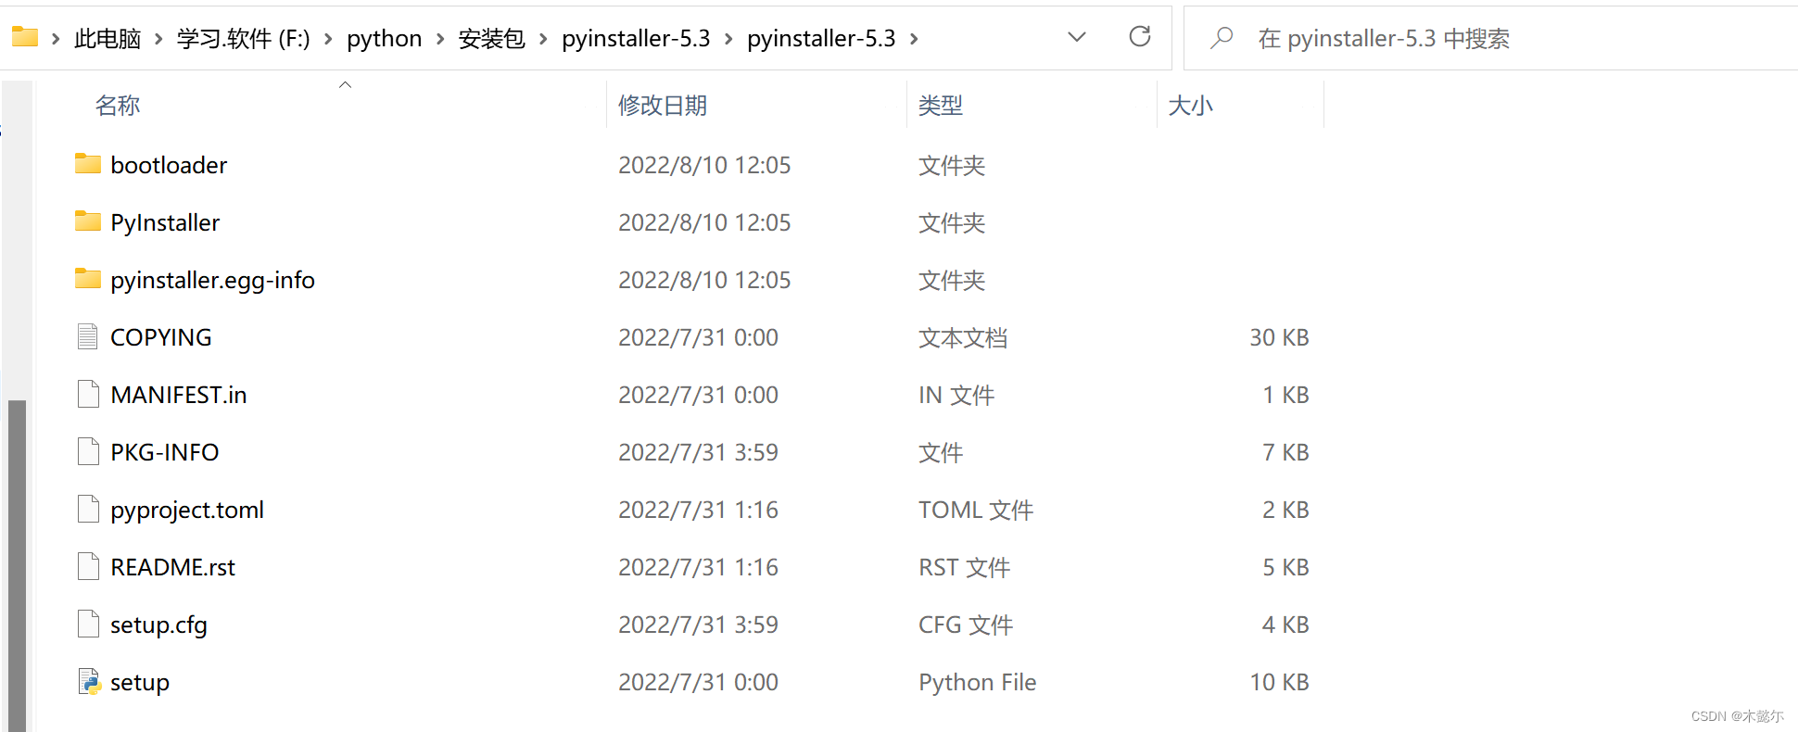Select the bootloader folder name
Viewport: 1798px width, 732px height.
click(x=169, y=164)
